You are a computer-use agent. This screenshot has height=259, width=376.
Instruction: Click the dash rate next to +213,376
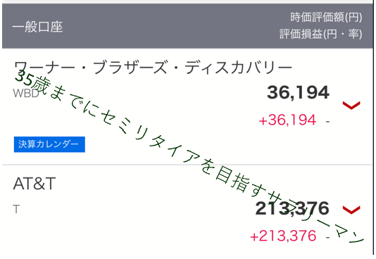point(327,237)
